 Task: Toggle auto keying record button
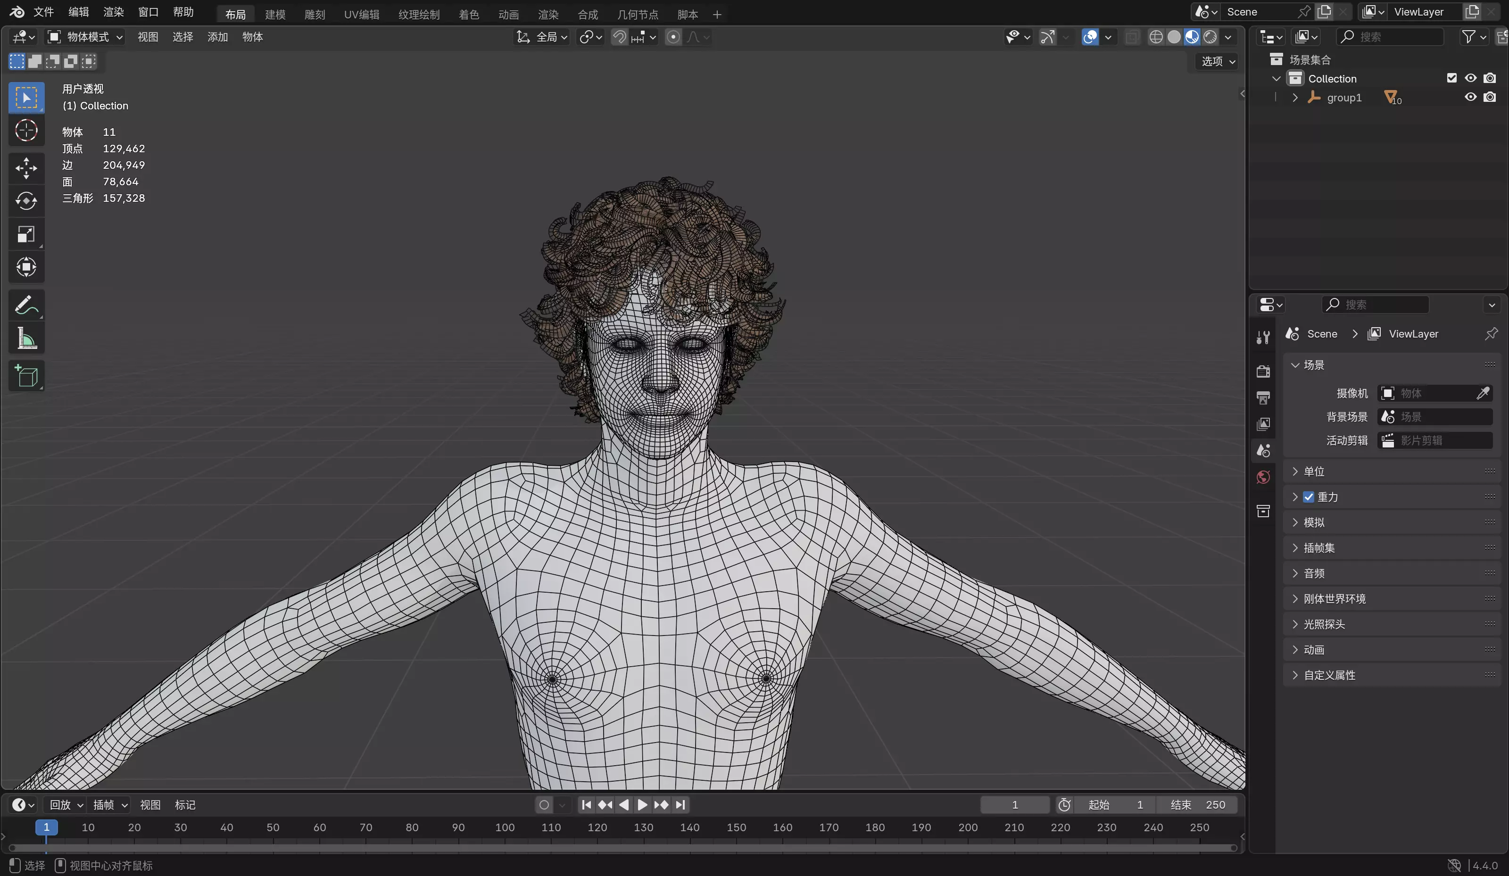(x=544, y=805)
